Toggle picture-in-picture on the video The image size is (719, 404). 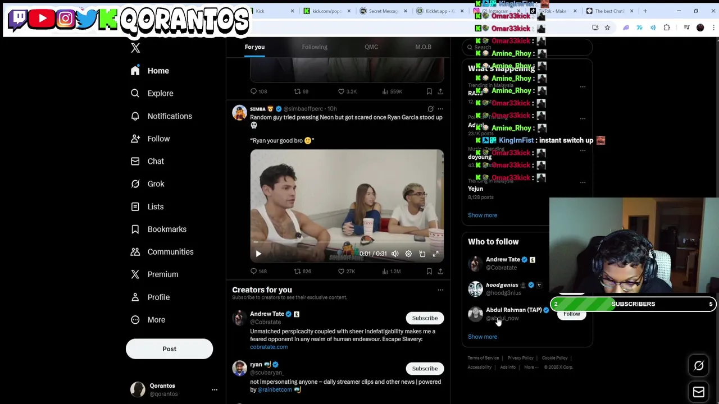[422, 254]
